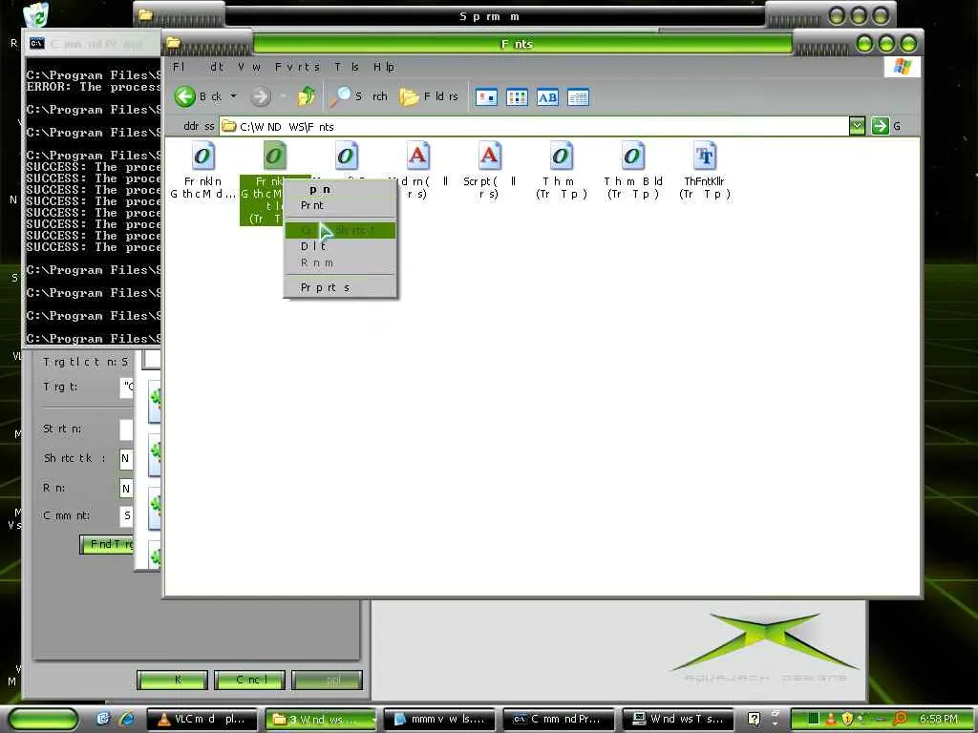Choose Rename from the context menu

pyautogui.click(x=340, y=262)
